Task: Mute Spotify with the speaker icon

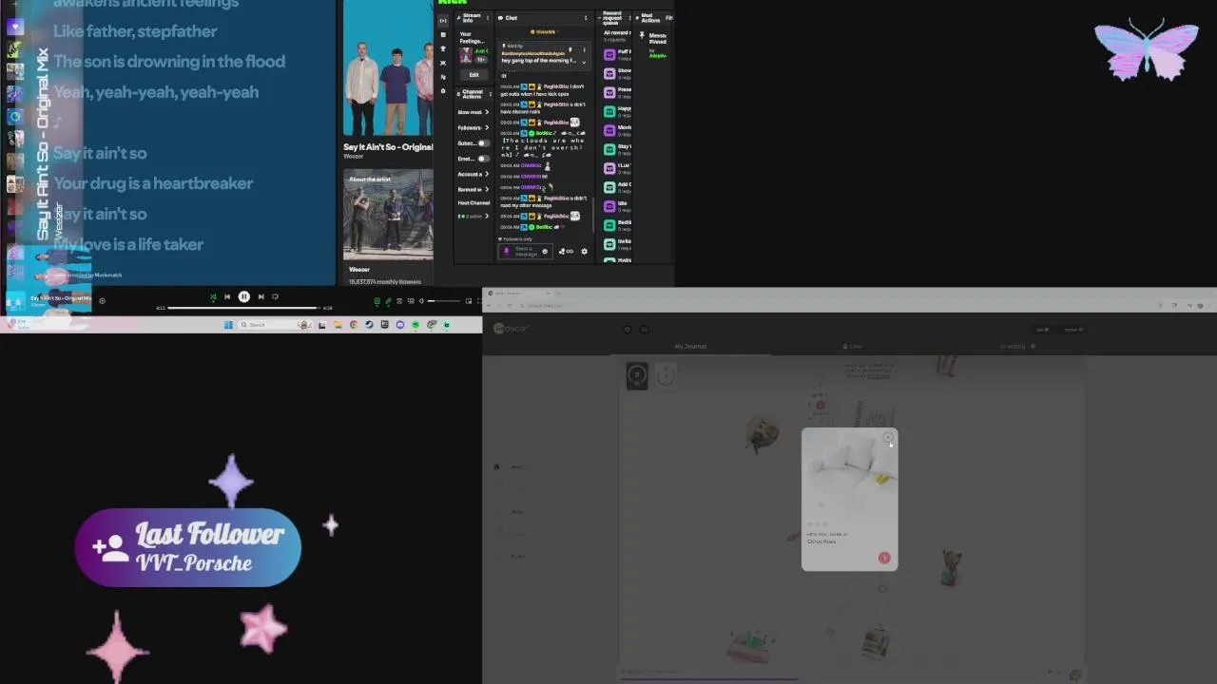Action: tap(420, 301)
